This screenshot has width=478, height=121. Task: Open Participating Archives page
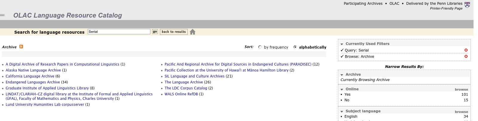click(x=363, y=4)
